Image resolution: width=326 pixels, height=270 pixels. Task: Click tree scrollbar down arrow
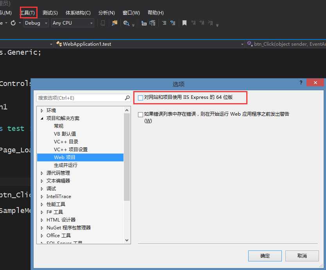(127, 240)
